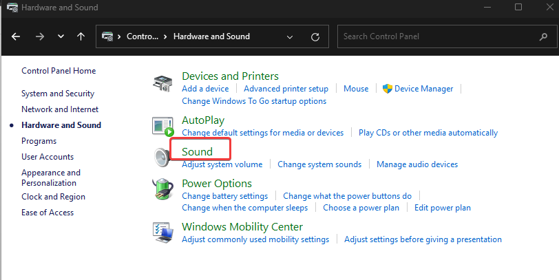Click the address bar Control Panel icon

pos(107,36)
